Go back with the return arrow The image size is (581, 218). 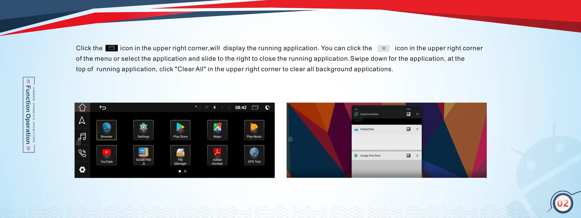pyautogui.click(x=103, y=107)
